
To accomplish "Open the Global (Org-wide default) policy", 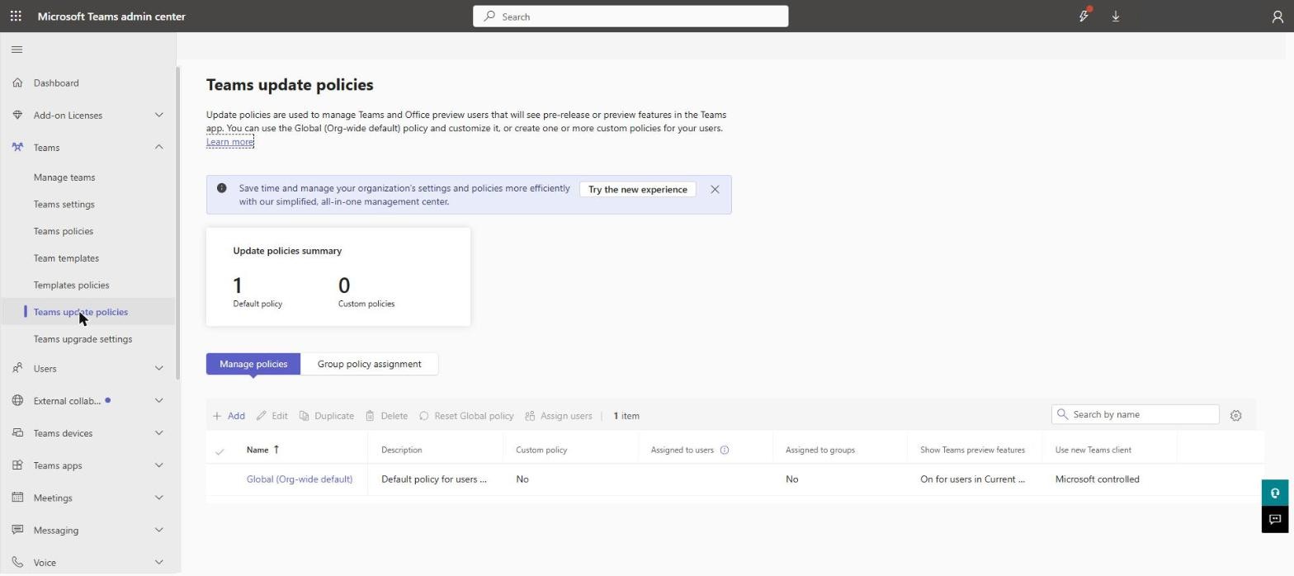I will (300, 479).
